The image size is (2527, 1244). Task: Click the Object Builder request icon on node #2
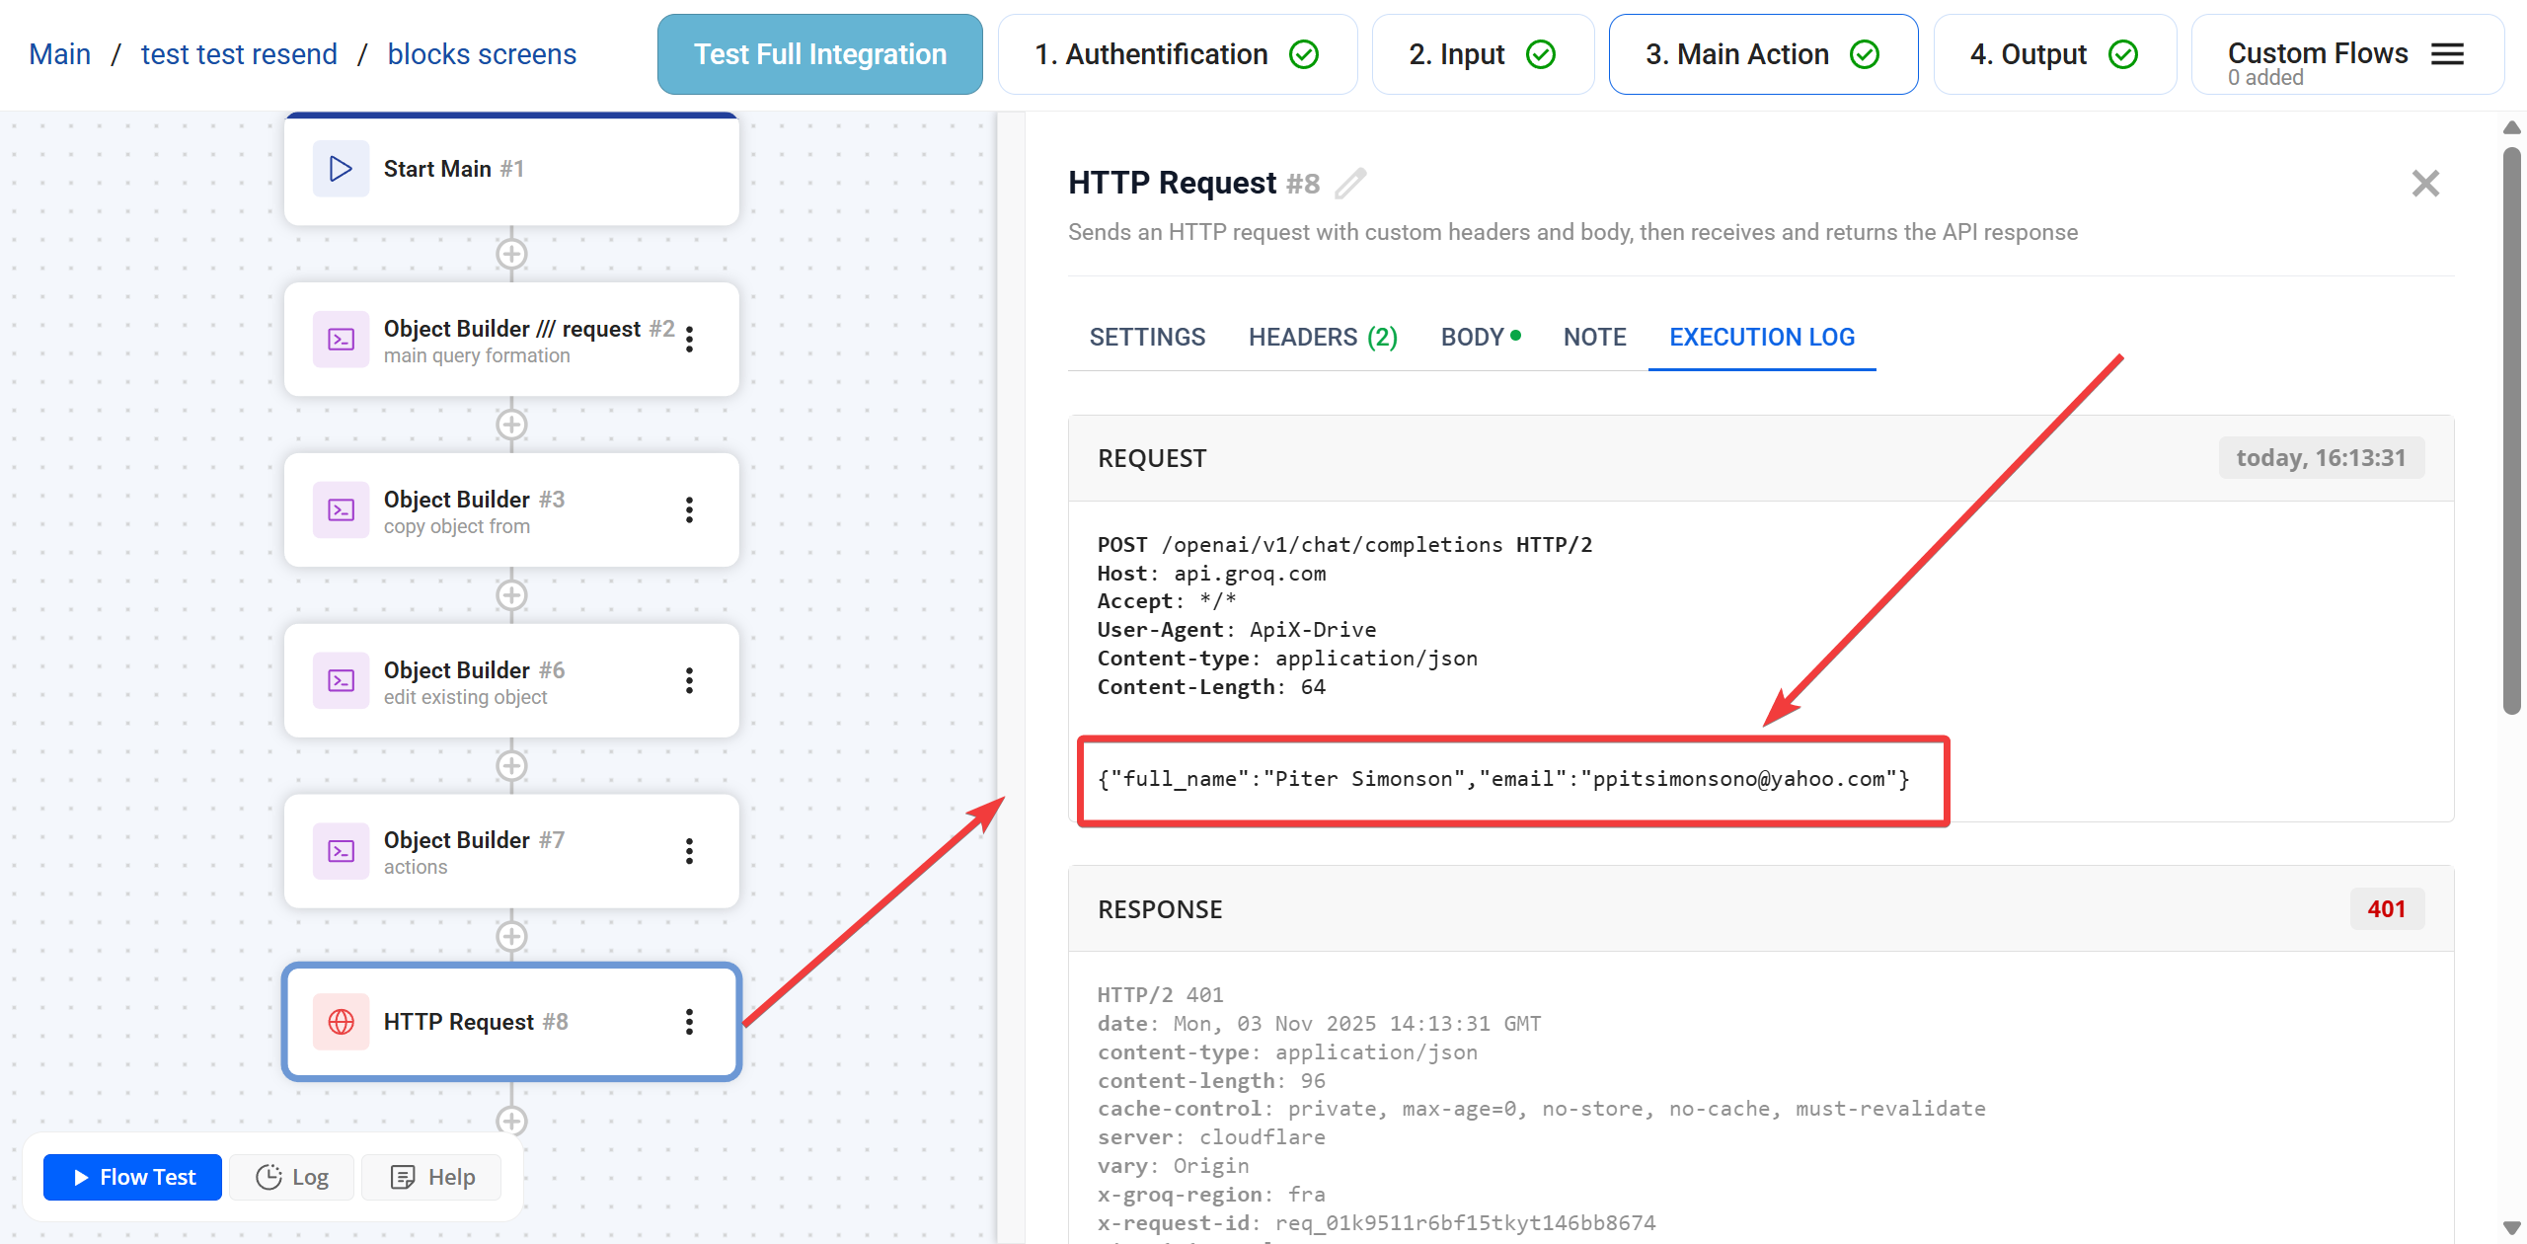tap(340, 339)
